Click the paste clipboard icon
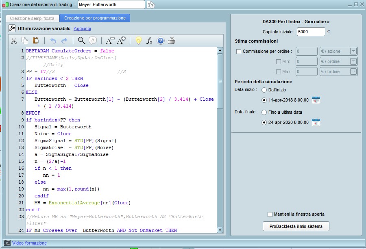Screen dimensions: 366x249 tap(35, 41)
